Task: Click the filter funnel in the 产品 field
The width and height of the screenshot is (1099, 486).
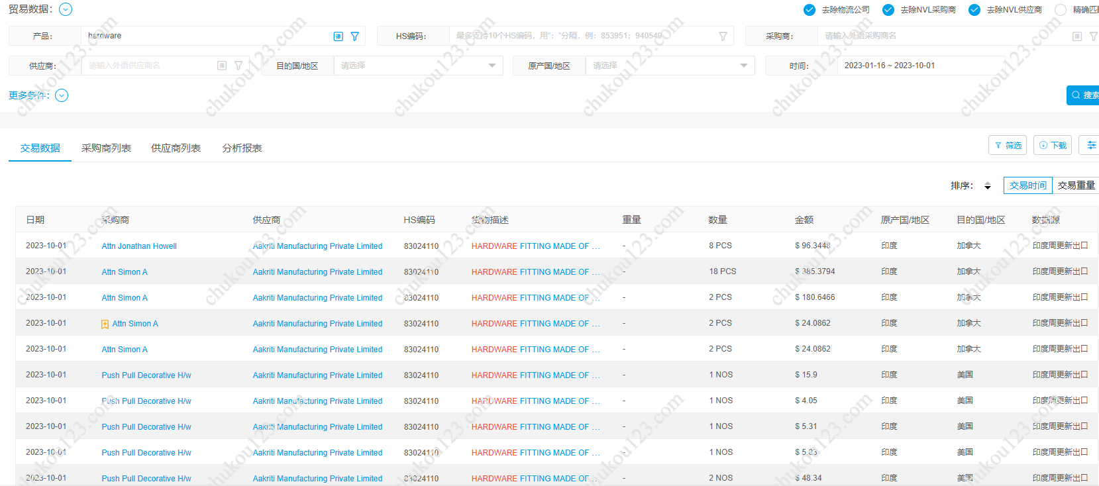Action: pos(355,36)
